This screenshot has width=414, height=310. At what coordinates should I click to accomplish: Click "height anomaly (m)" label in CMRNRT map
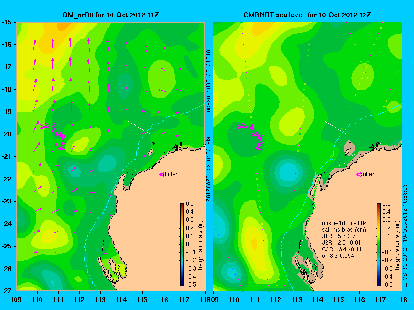coord(397,245)
